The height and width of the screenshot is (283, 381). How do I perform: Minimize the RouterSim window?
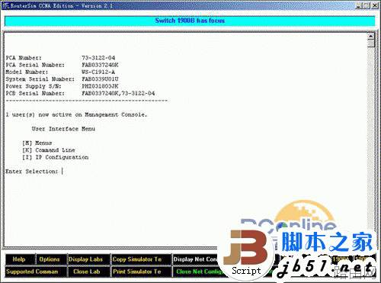click(x=358, y=5)
